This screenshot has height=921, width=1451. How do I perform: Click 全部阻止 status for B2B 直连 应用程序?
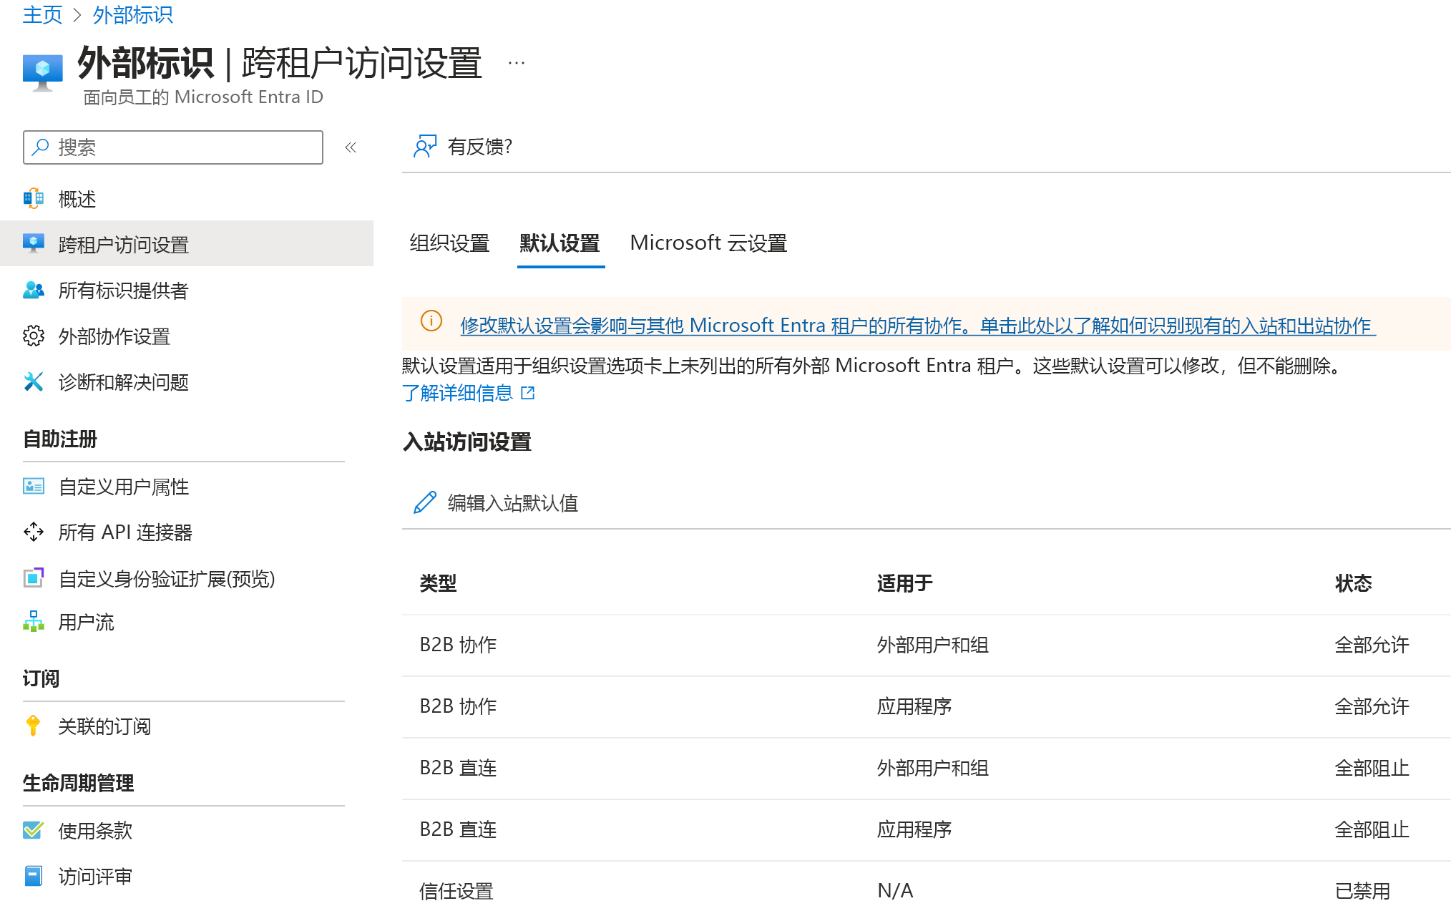tap(1372, 829)
